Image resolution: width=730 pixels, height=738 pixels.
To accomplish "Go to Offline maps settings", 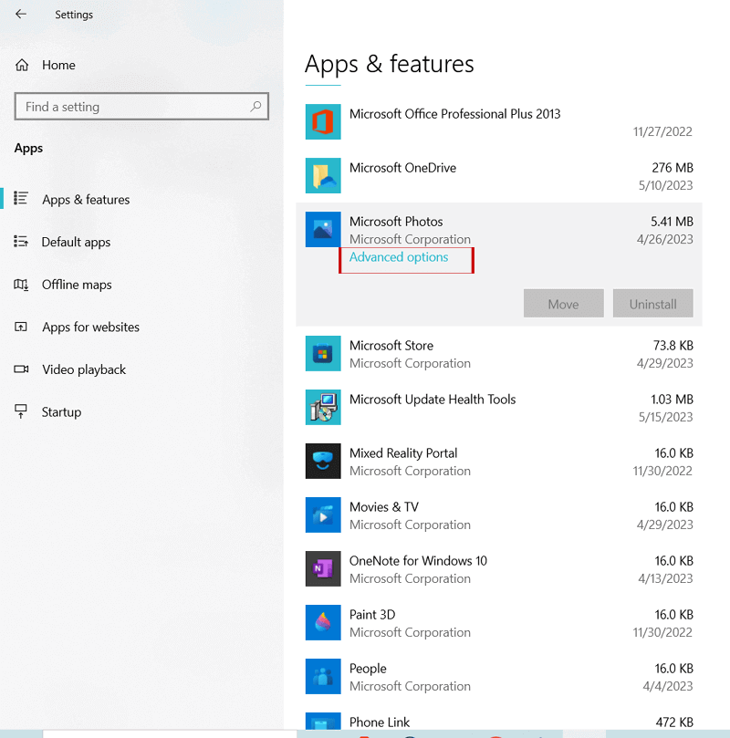I will 77,285.
